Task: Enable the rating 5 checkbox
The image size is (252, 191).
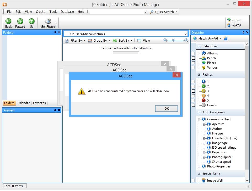Action: click(x=193, y=100)
